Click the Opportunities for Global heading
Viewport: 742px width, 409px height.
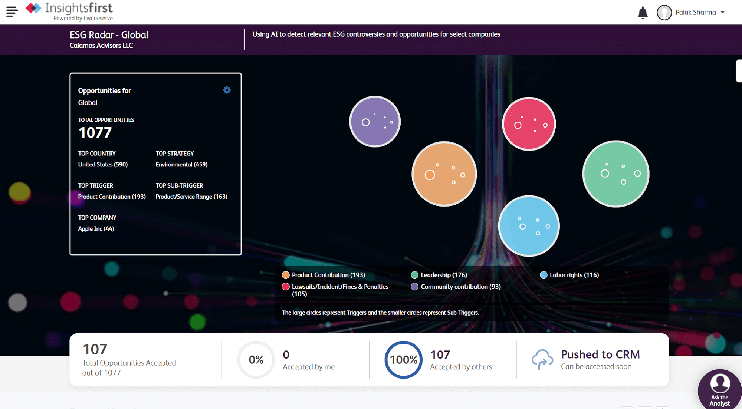104,96
